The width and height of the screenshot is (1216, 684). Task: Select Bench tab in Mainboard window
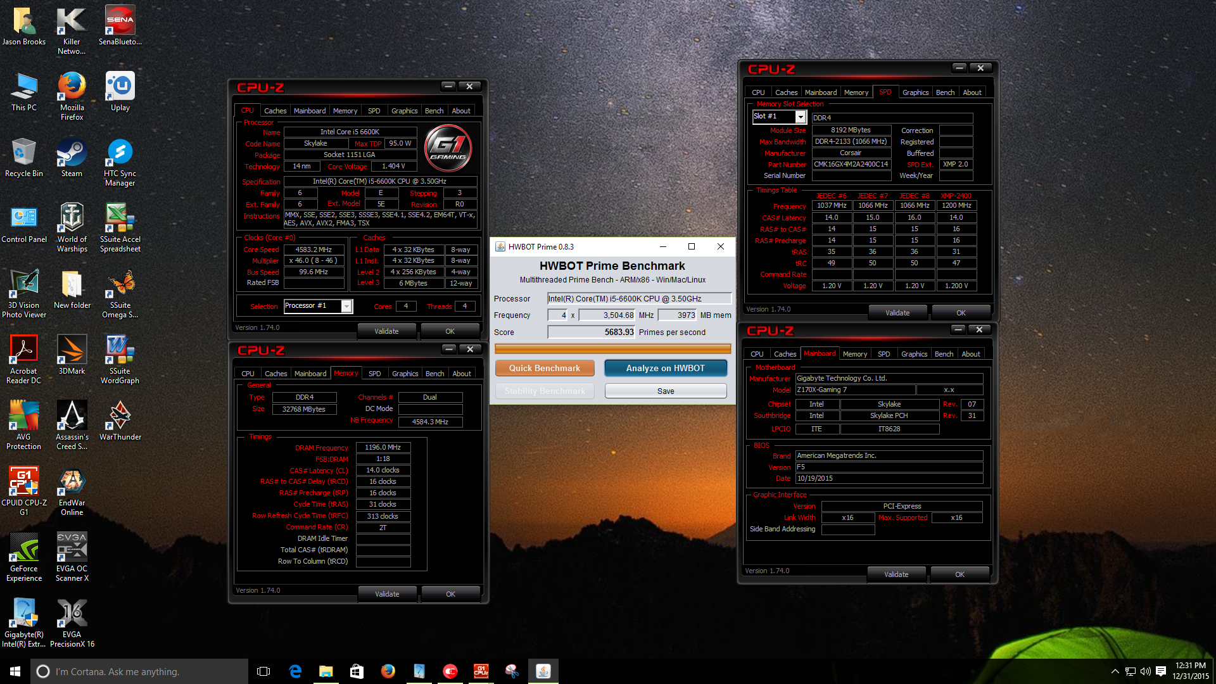[x=944, y=354]
